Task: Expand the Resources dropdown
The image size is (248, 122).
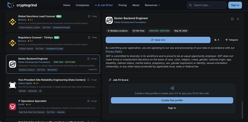Action: tap(152, 5)
